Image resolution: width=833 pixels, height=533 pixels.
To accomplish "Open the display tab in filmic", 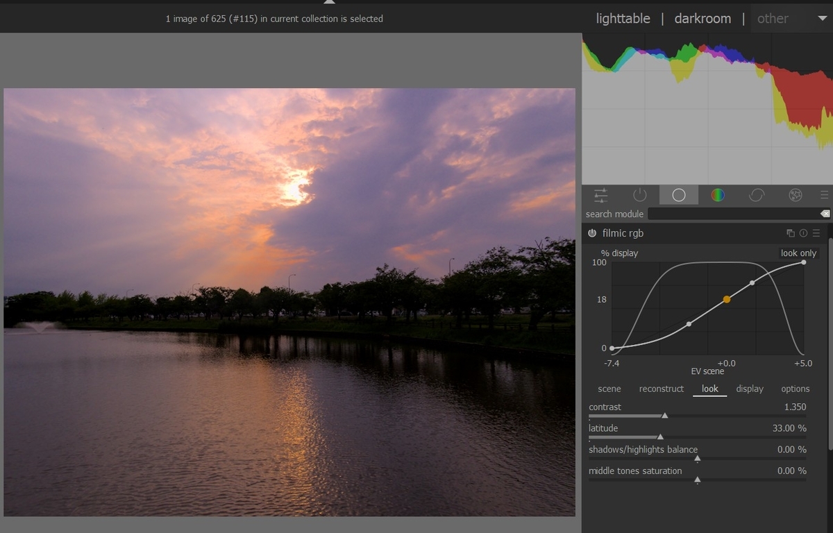I will pyautogui.click(x=750, y=389).
